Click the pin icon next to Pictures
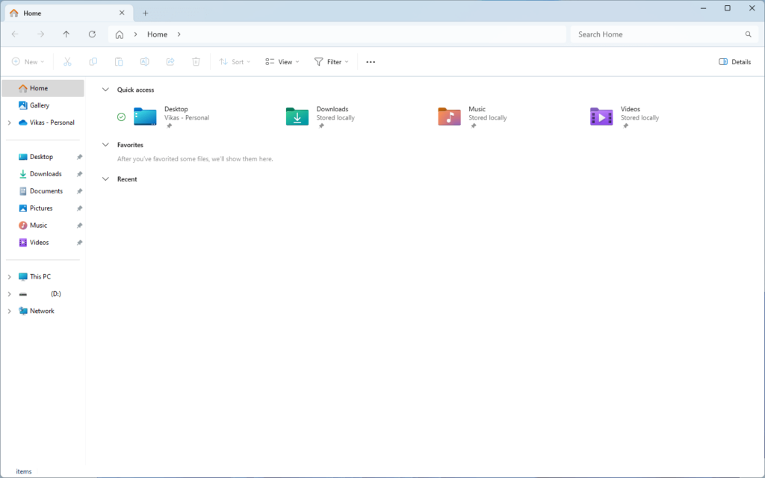This screenshot has height=478, width=765. [x=79, y=208]
